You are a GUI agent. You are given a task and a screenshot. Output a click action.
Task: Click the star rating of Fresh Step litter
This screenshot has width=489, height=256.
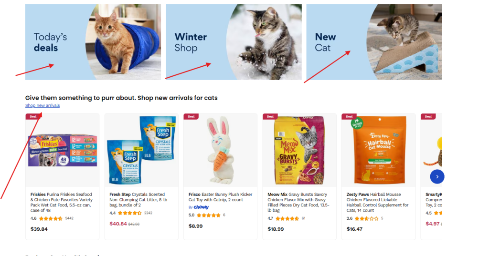pyautogui.click(x=130, y=213)
